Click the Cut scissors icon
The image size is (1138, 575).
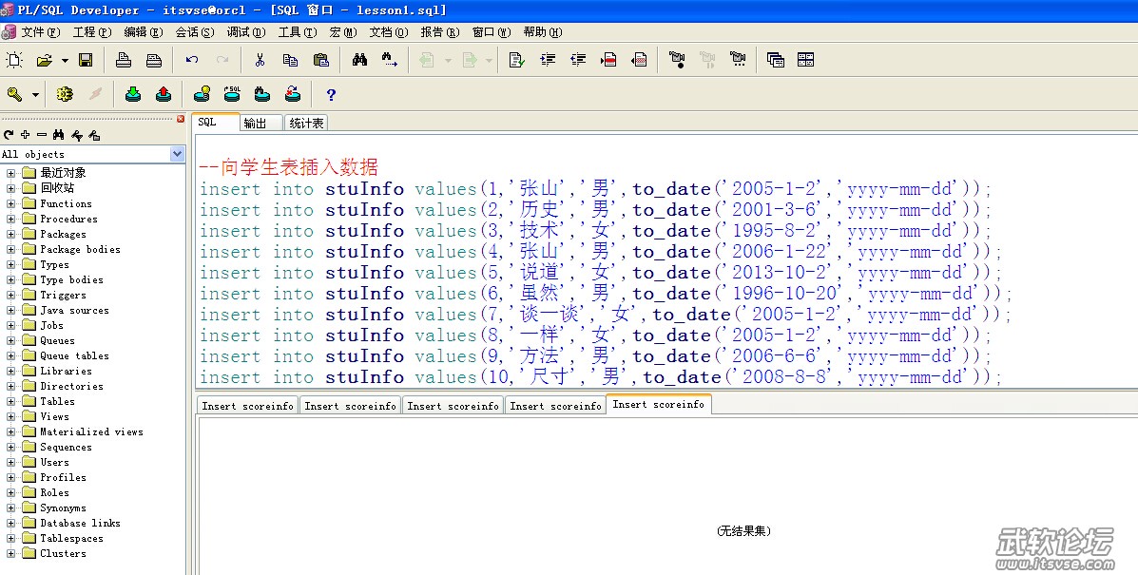pos(260,60)
